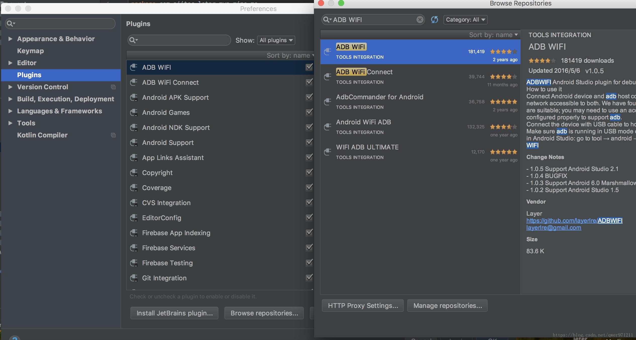Toggle the Copyright plugin checkbox
This screenshot has width=636, height=340.
tap(309, 172)
